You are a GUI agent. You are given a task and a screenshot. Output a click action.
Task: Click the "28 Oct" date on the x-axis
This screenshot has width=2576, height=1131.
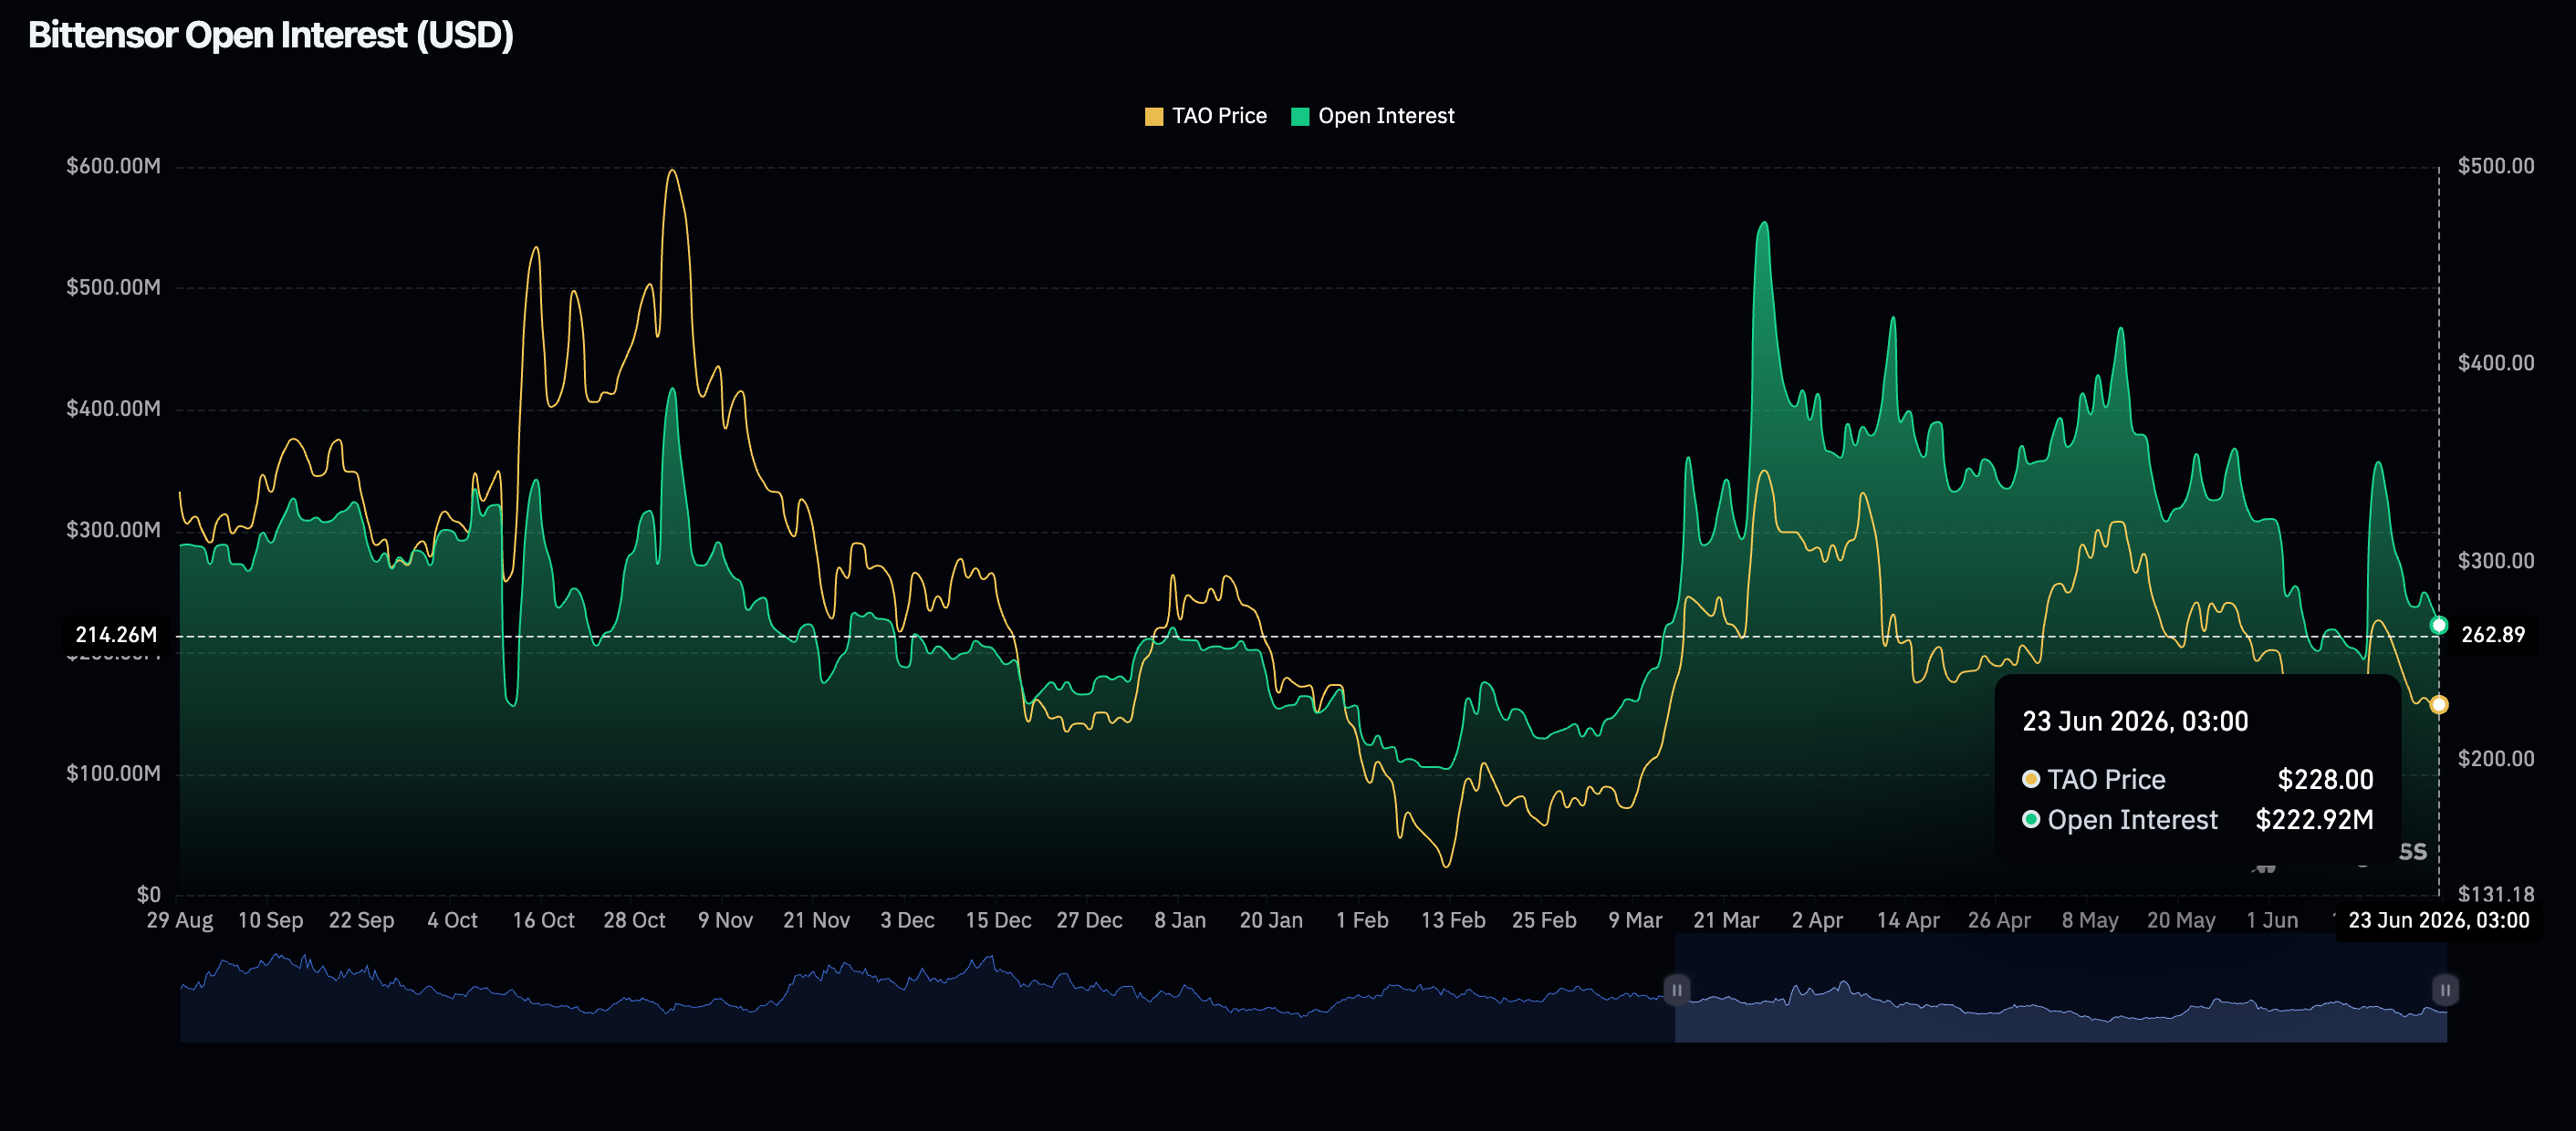(634, 920)
